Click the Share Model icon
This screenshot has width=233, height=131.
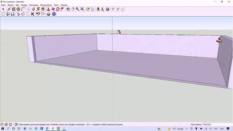[x=118, y=9]
